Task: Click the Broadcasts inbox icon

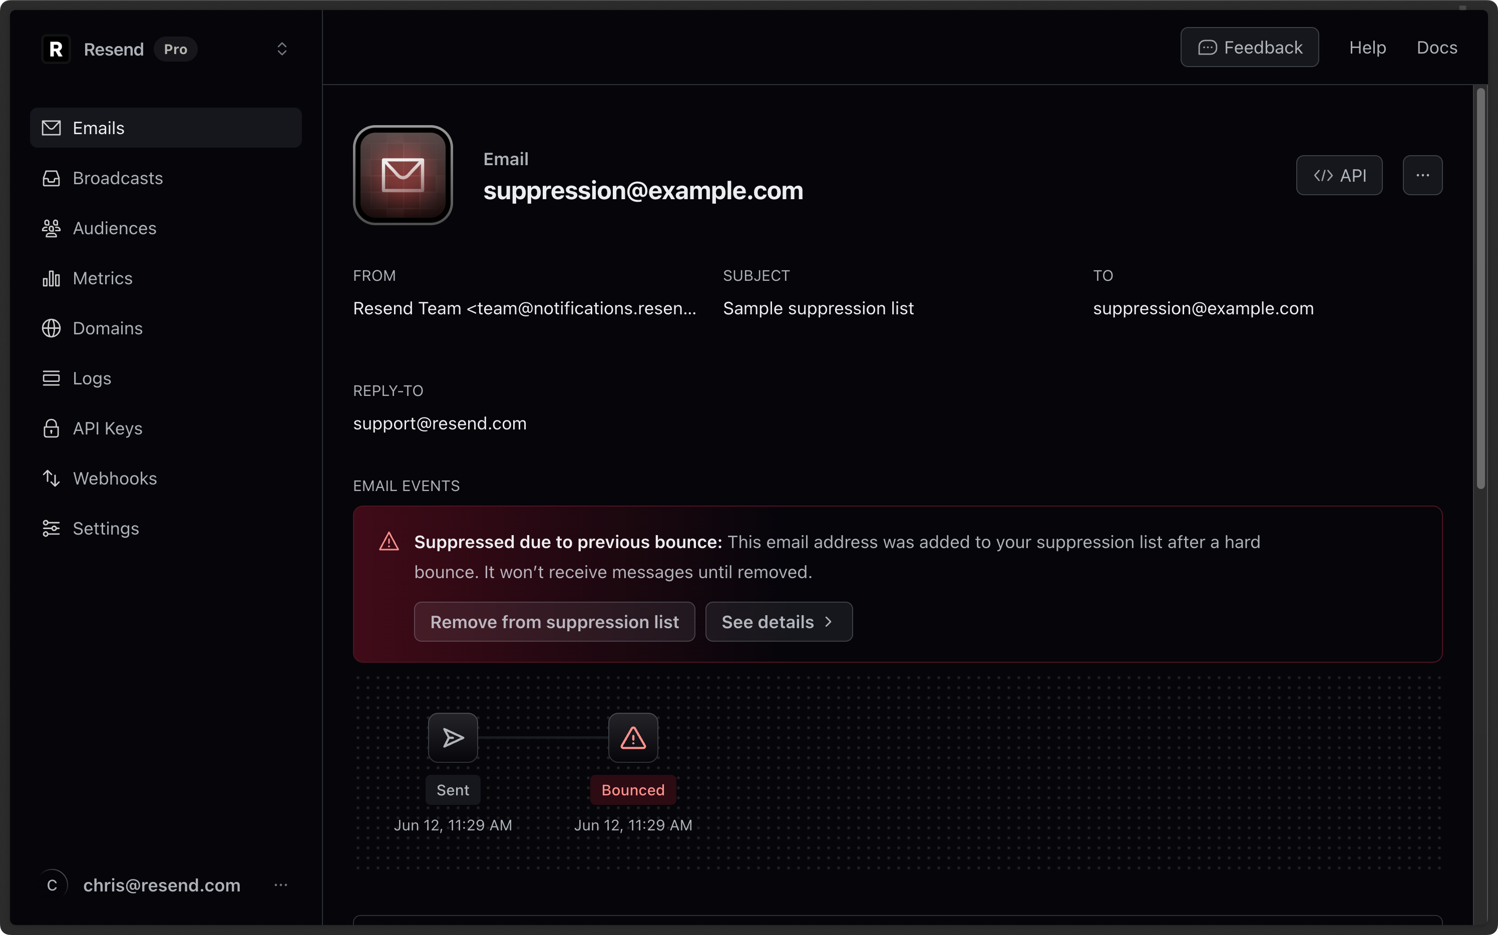Action: coord(52,178)
